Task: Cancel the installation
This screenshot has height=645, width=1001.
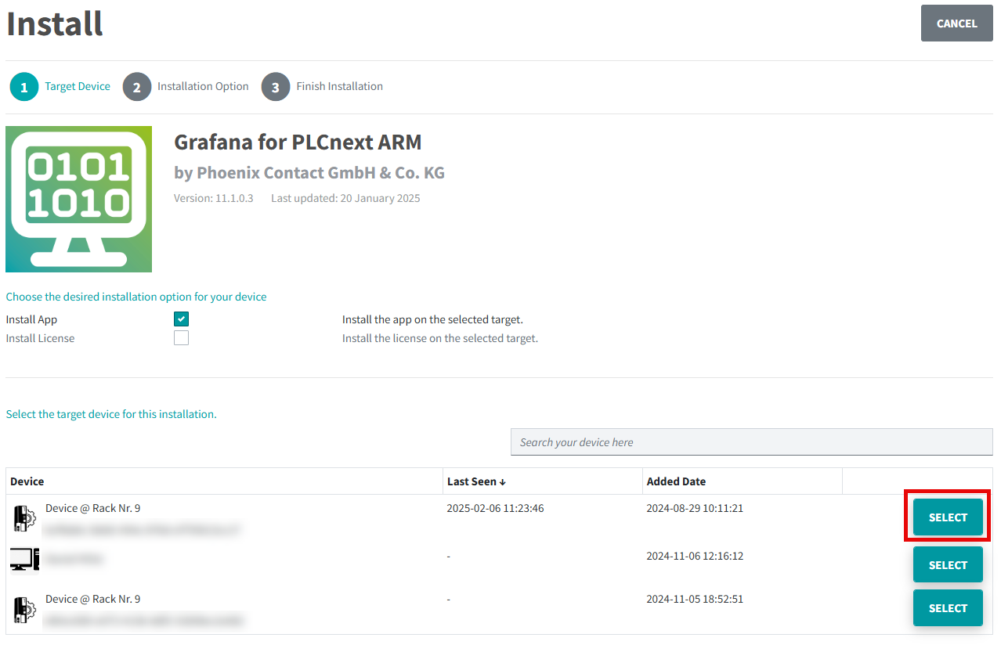Action: [957, 23]
